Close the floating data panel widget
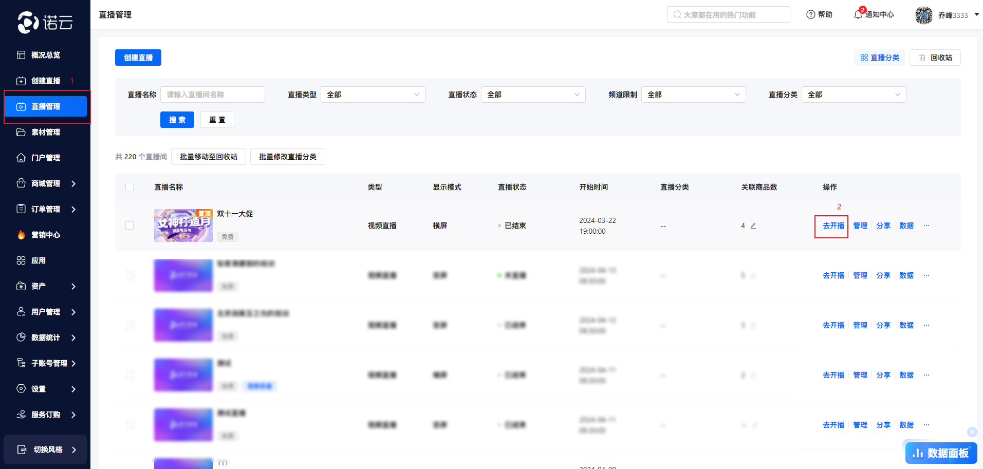The image size is (983, 469). [x=972, y=432]
